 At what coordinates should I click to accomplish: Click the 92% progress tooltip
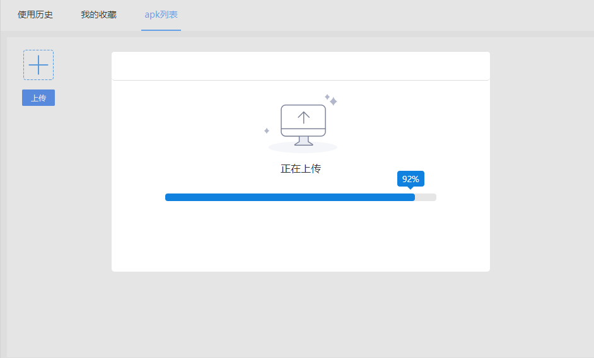(x=411, y=179)
